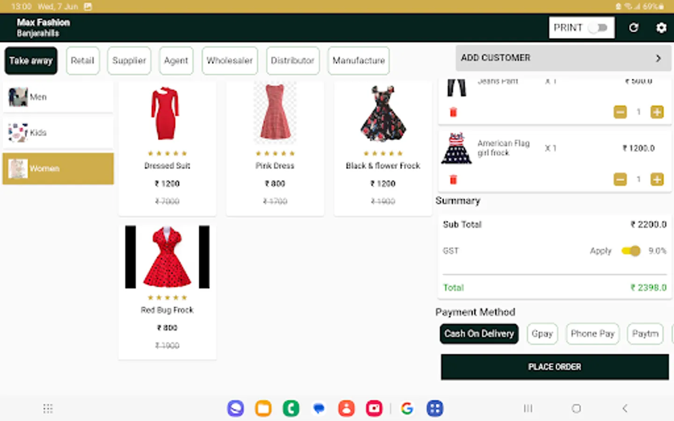Viewport: 674px width, 421px height.
Task: Click American Flag frock price ₹ 1200.0
Action: [638, 148]
